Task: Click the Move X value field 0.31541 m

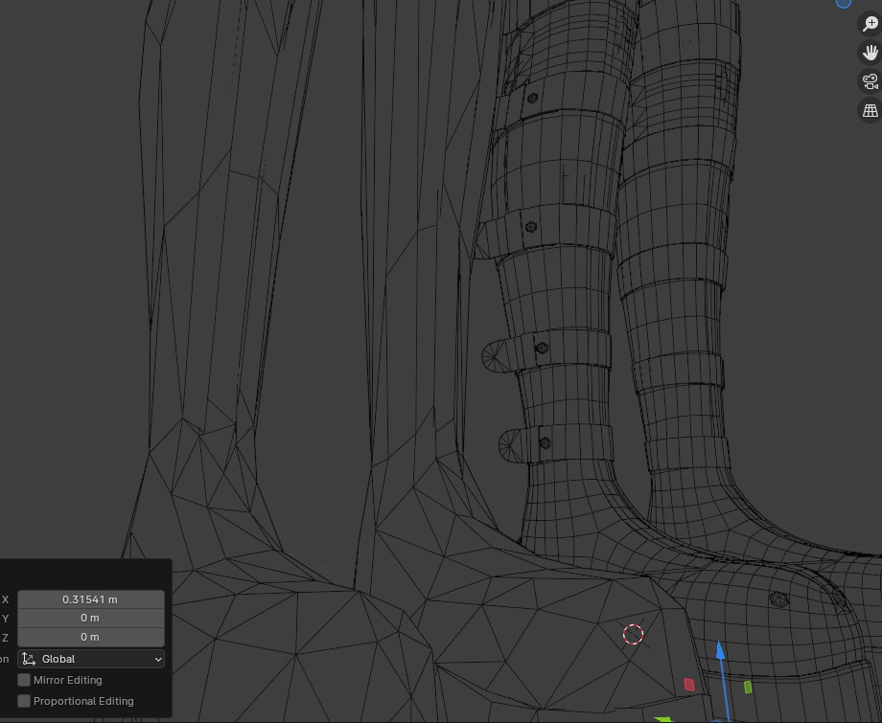Action: click(x=90, y=599)
